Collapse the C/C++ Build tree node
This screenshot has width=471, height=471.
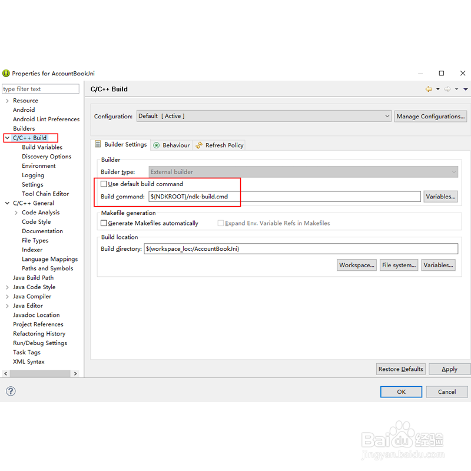pyautogui.click(x=7, y=138)
